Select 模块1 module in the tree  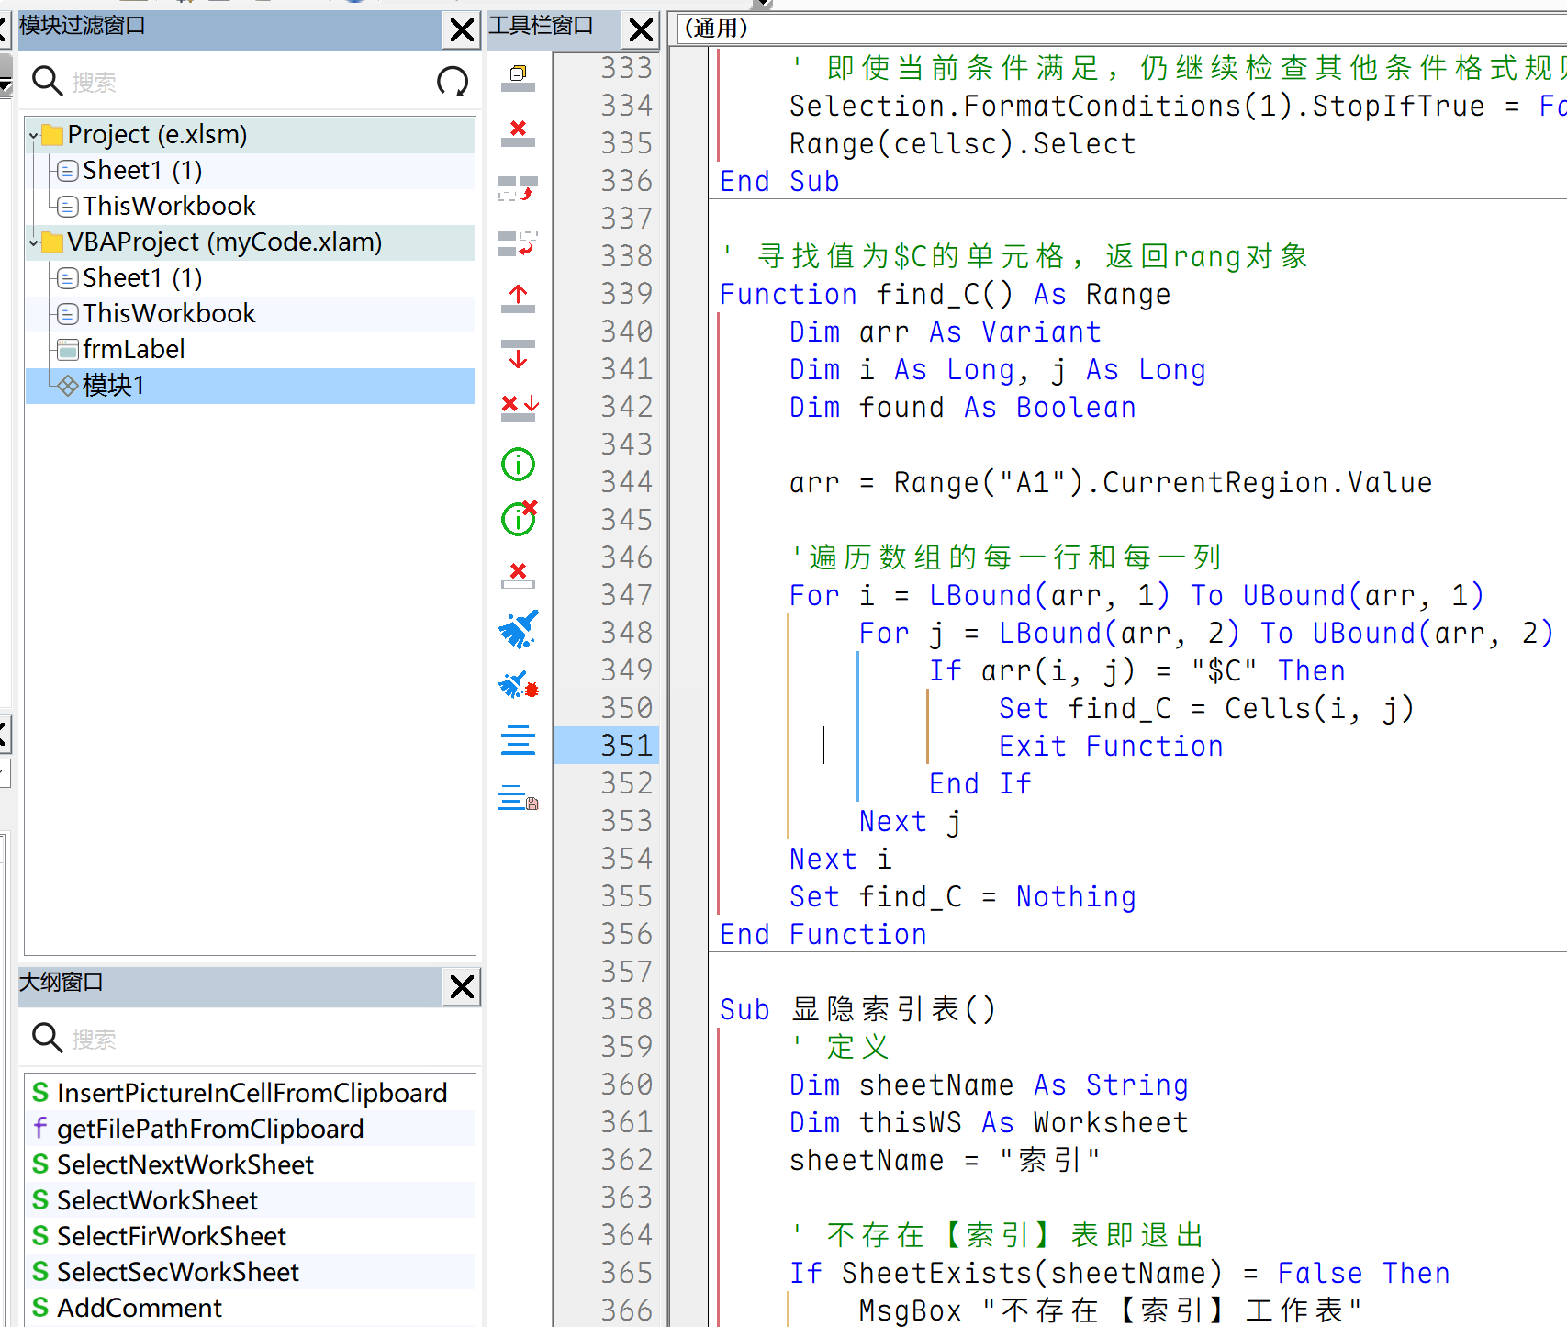[x=113, y=386]
